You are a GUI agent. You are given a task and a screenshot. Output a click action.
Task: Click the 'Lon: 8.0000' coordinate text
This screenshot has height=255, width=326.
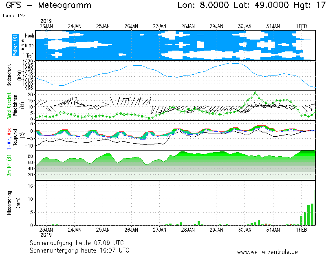coord(203,5)
